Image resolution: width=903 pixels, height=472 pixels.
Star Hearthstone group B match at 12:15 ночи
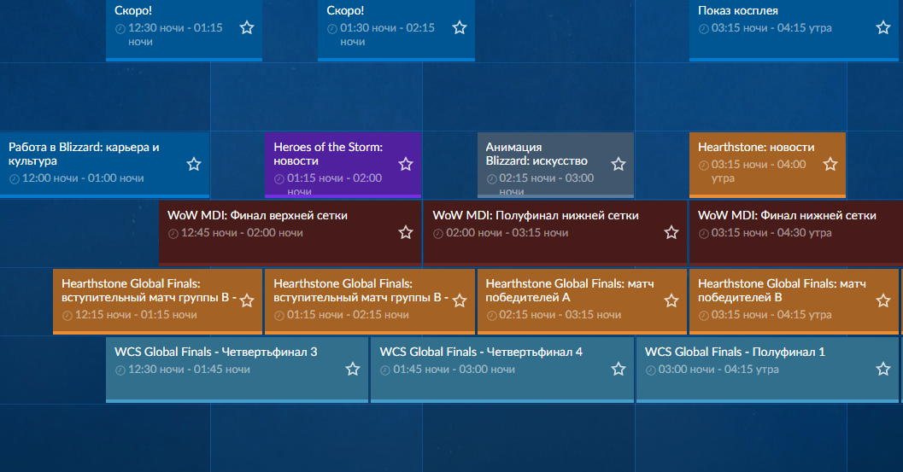[247, 300]
